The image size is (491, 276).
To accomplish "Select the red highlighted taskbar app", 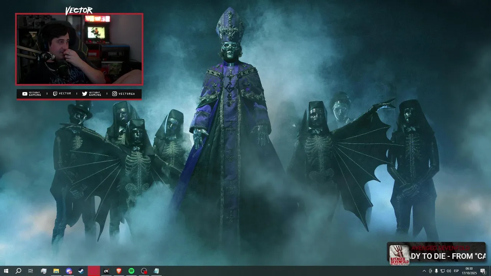I will click(94, 271).
